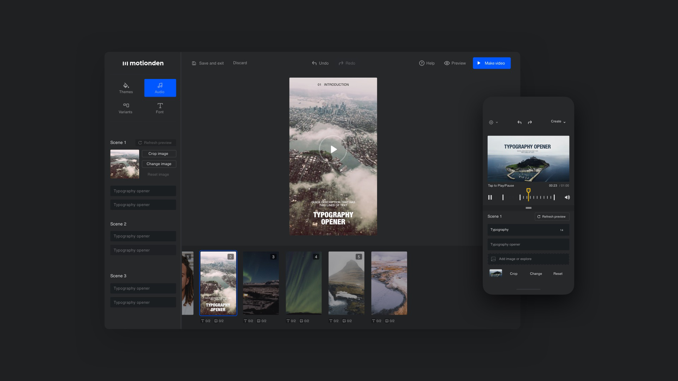Select scene thumbnail number 3

(x=261, y=283)
